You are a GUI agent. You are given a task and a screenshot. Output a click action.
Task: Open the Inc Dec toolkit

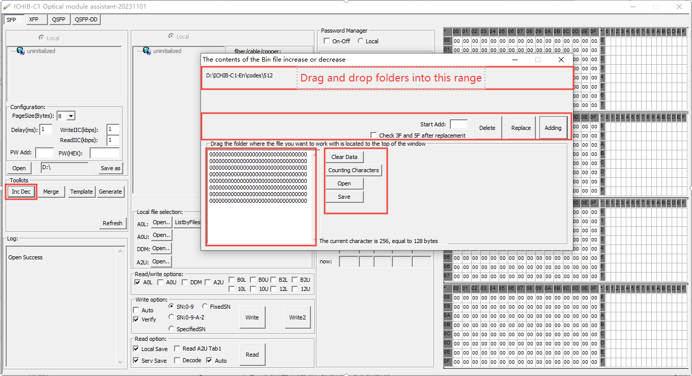click(x=20, y=192)
